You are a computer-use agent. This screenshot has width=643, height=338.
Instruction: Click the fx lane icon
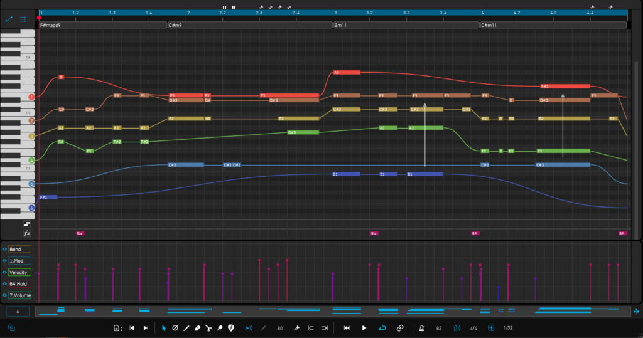[27, 233]
